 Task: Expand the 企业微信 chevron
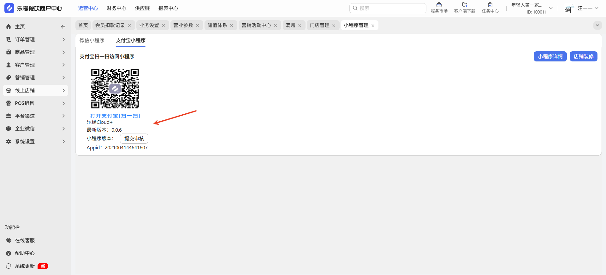[x=63, y=129]
